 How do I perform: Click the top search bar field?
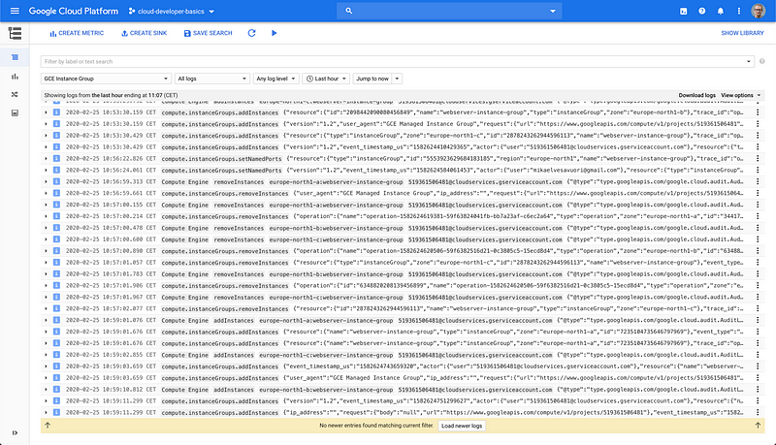click(x=449, y=11)
